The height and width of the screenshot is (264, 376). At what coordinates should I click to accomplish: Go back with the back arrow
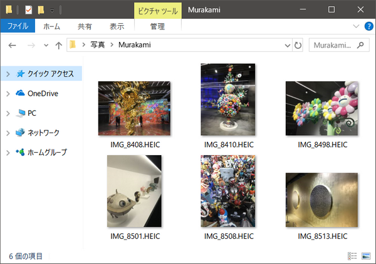[13, 45]
